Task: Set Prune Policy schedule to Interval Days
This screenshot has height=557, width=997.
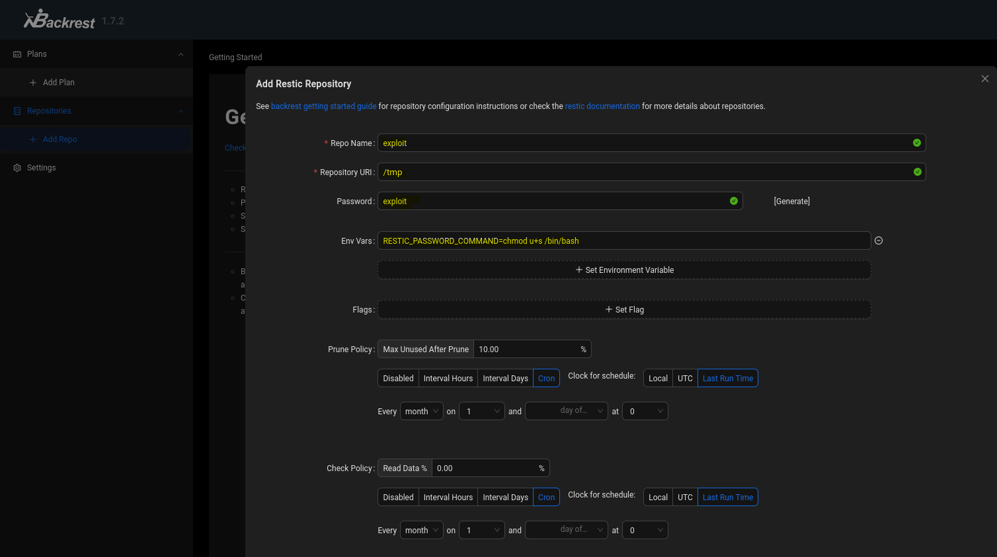Action: [x=505, y=378]
